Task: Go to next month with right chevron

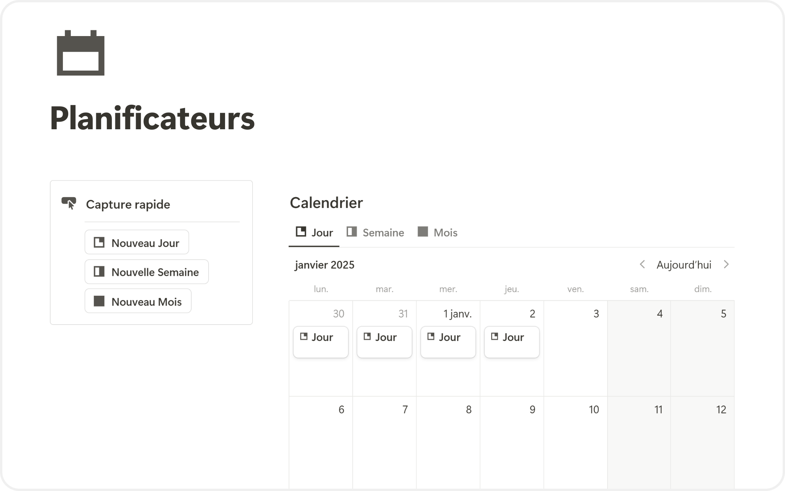Action: pyautogui.click(x=726, y=264)
